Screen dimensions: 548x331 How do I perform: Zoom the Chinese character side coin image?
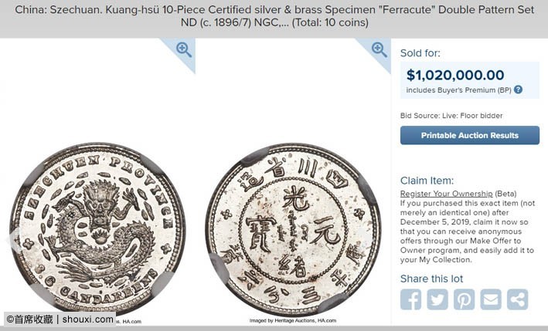coord(380,49)
